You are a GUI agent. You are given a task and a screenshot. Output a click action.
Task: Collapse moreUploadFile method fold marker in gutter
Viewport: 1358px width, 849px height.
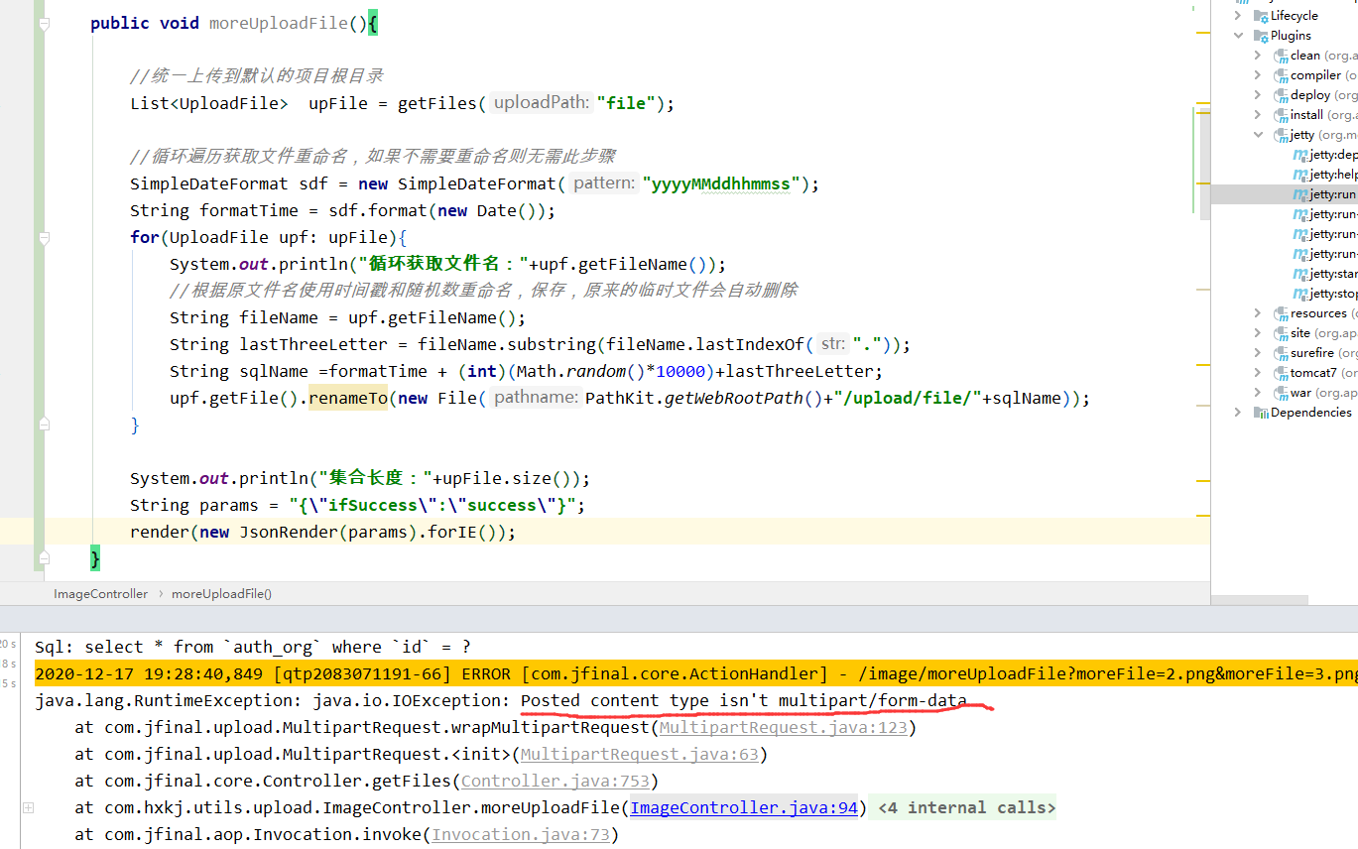click(44, 23)
